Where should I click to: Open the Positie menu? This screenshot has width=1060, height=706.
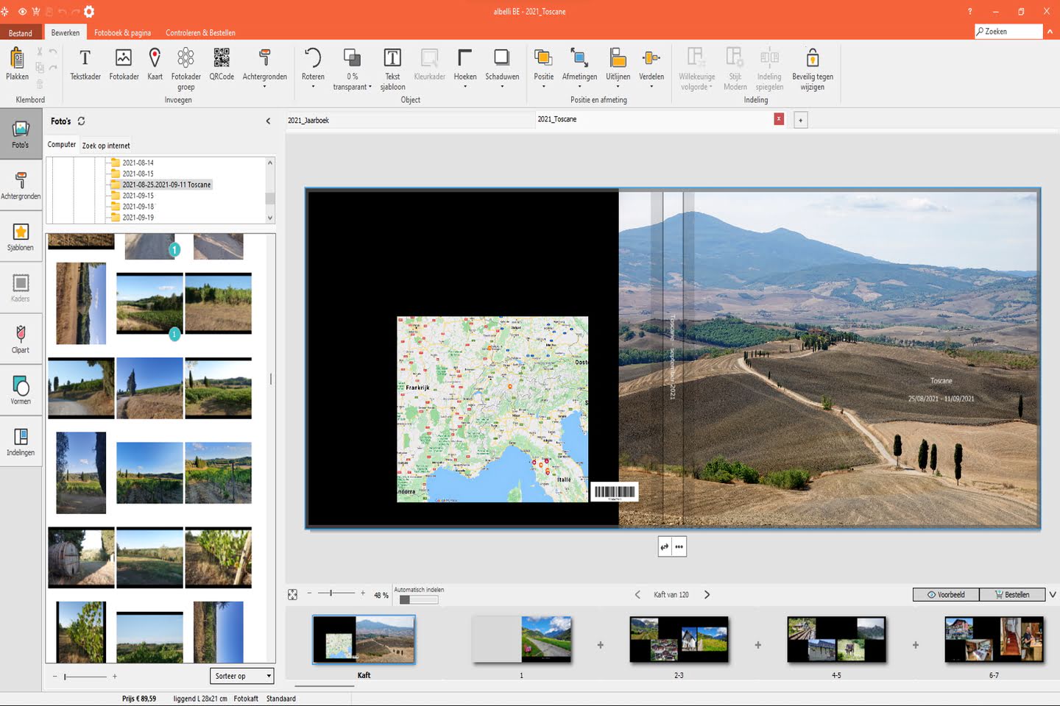pos(543,68)
